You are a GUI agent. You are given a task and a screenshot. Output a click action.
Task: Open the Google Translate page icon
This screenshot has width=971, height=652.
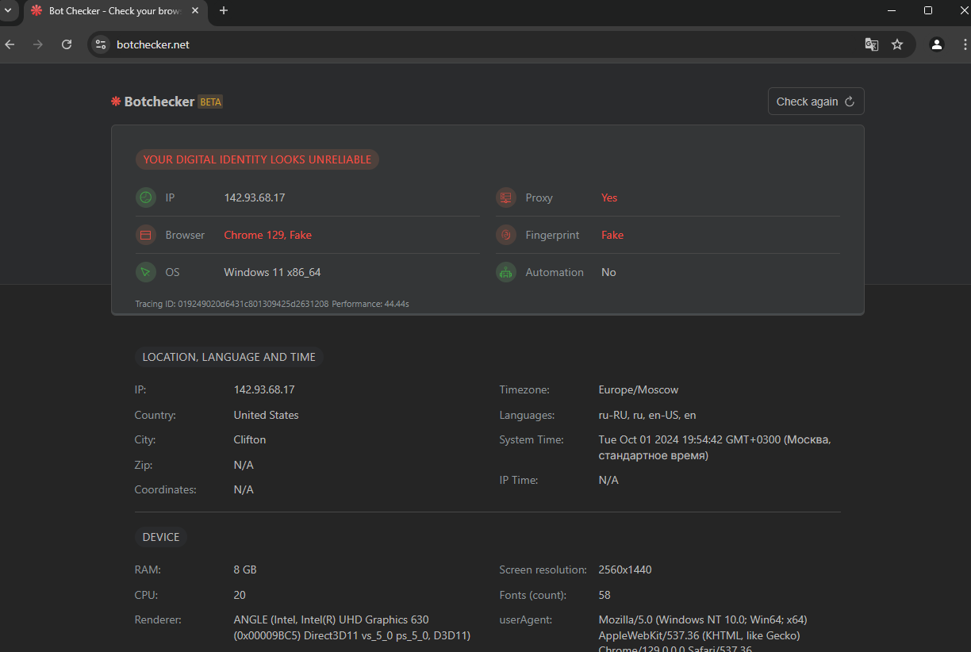coord(871,44)
